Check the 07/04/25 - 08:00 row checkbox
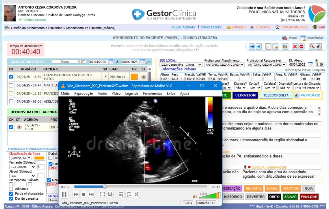This screenshot has height=209, width=329. (x=11, y=102)
